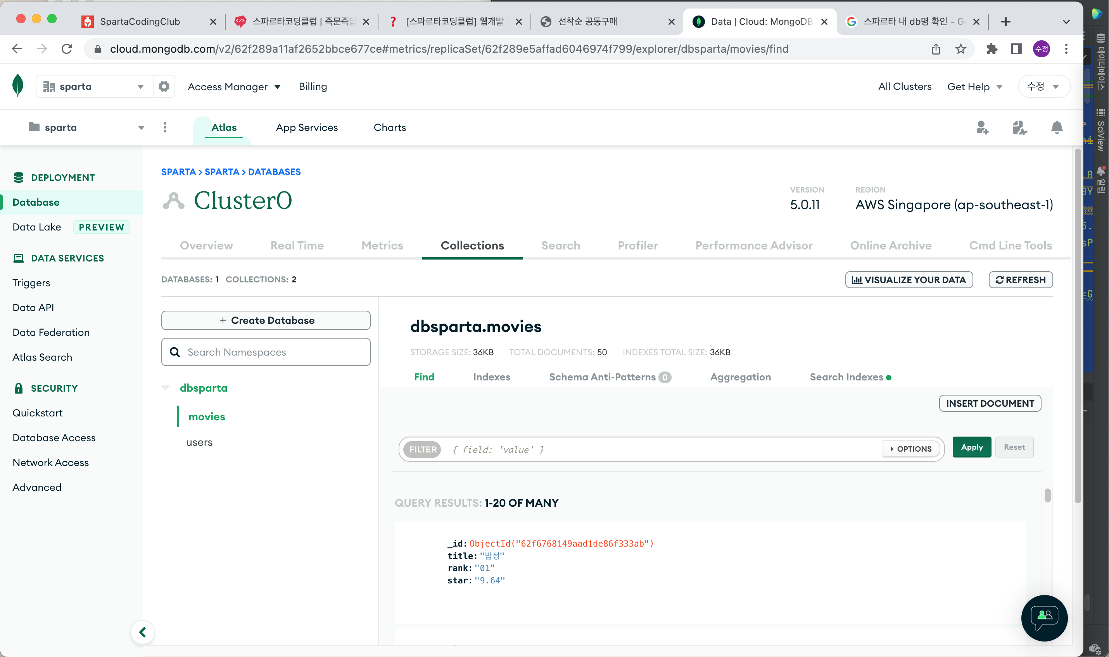Switch to the Aggregation collection tab
This screenshot has width=1109, height=657.
tap(740, 377)
